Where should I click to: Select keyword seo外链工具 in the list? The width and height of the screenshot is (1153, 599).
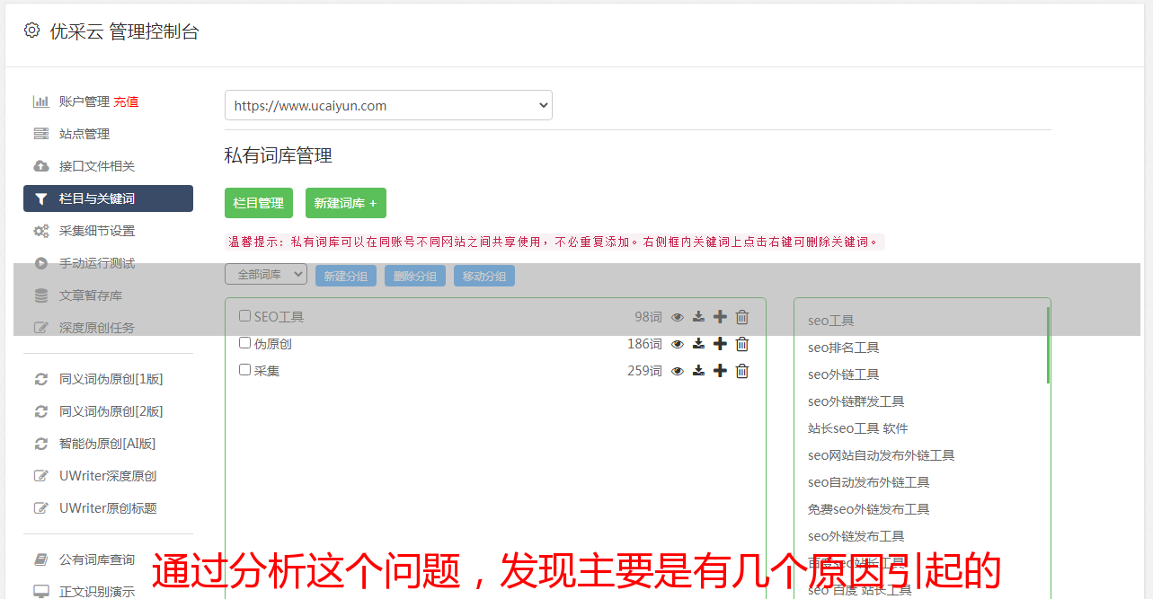coord(843,374)
